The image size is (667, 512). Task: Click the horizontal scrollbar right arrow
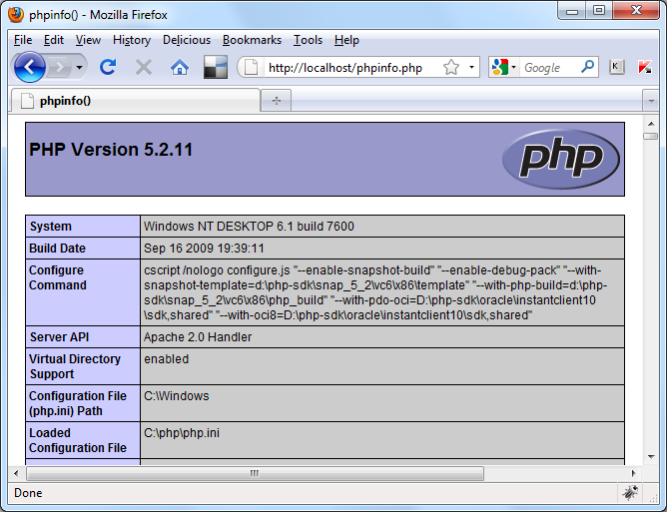633,473
